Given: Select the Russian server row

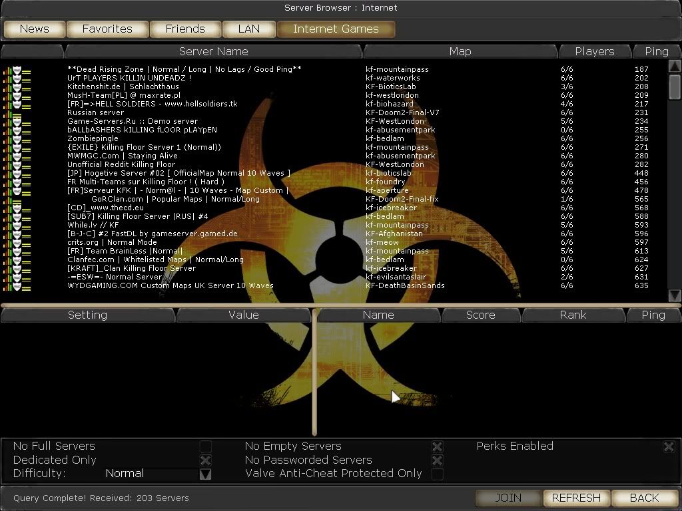Looking at the screenshot, I should (200, 112).
